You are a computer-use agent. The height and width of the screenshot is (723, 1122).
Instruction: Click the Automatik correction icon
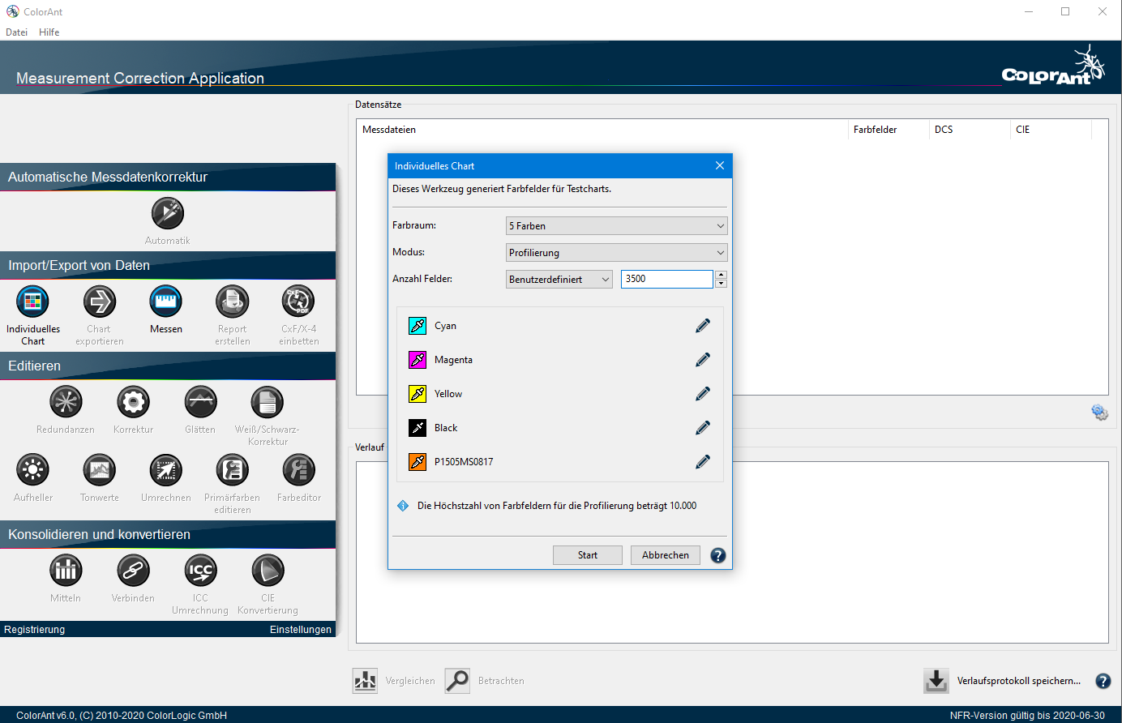[x=168, y=214]
